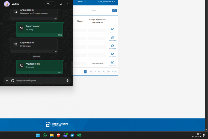The height and width of the screenshot is (139, 208).
Task: Edit the 'Сбор документов' row entry
Action: tap(113, 63)
